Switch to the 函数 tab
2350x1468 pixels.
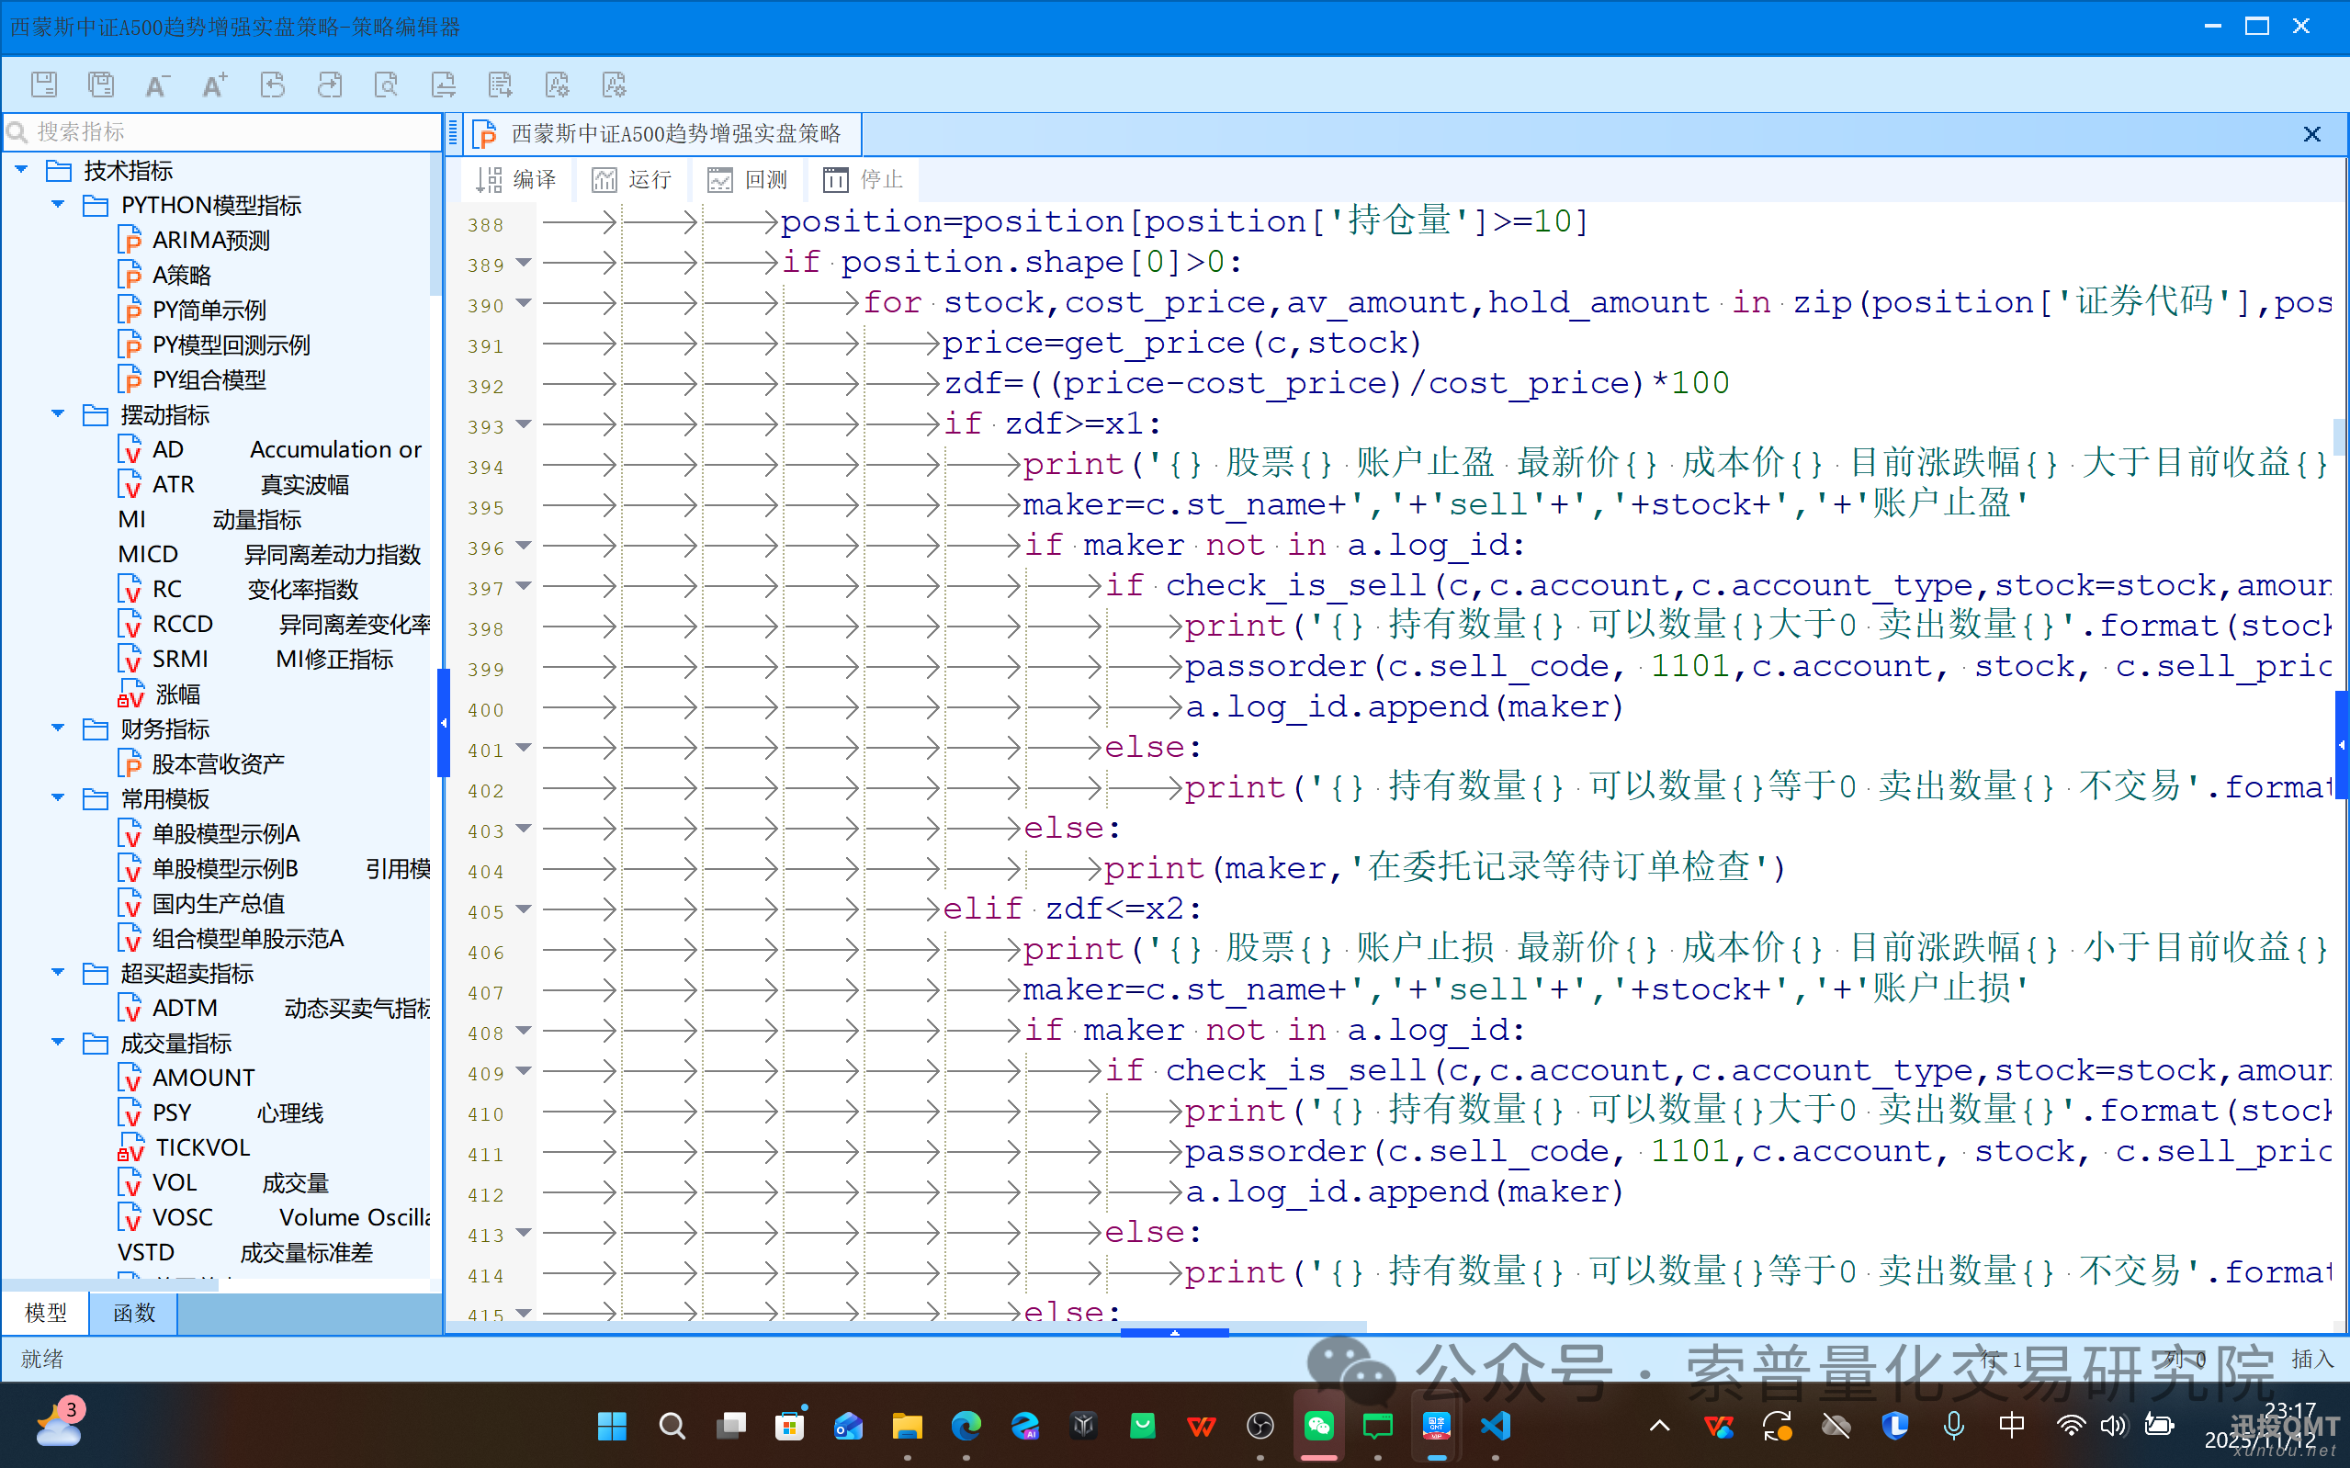(133, 1313)
